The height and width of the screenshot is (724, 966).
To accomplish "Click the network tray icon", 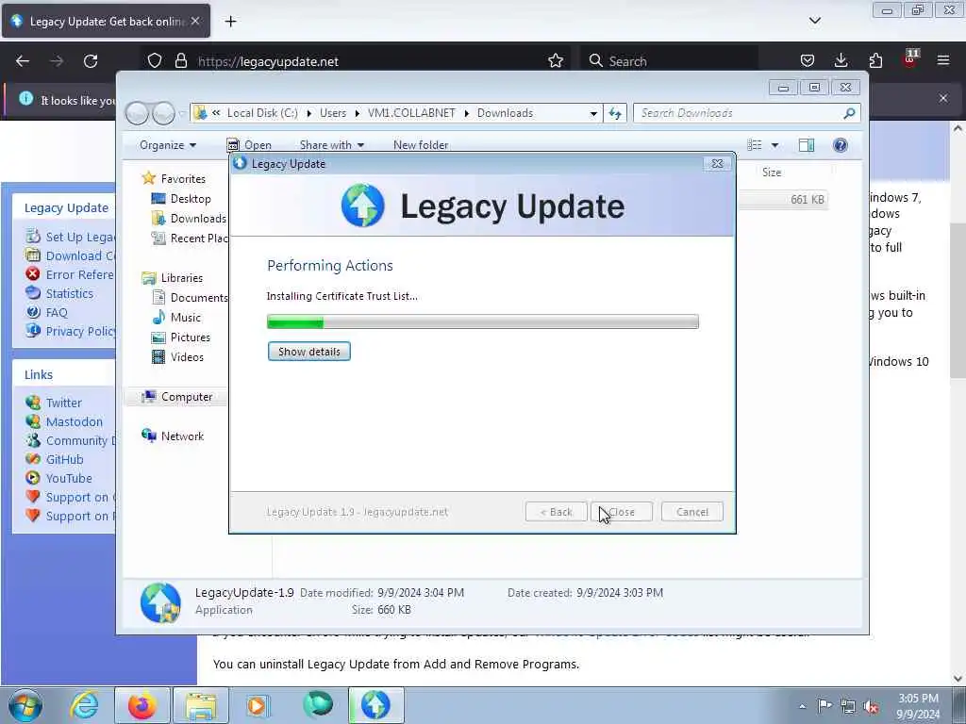I will pos(848,706).
